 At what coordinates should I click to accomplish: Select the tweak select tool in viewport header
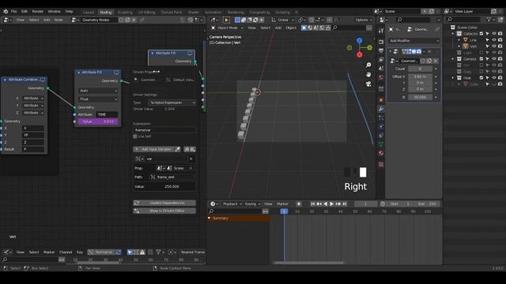click(x=226, y=20)
